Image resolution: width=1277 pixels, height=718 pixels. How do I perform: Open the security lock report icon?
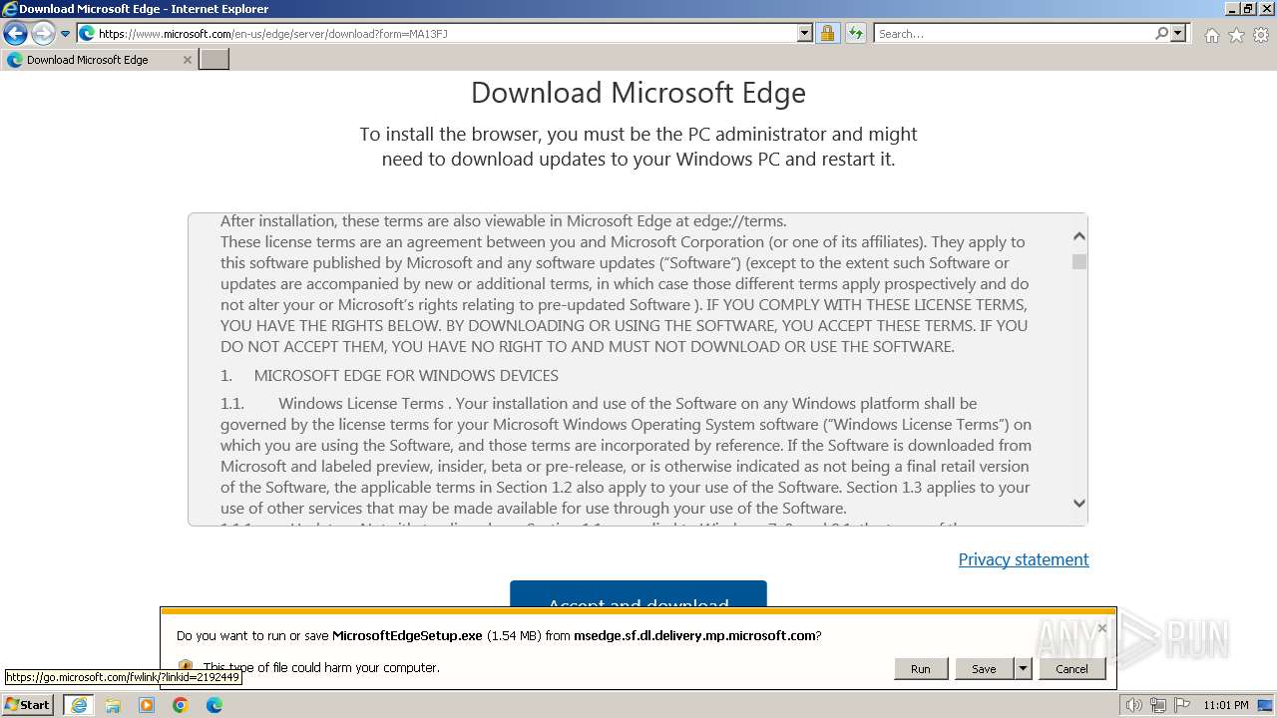827,34
